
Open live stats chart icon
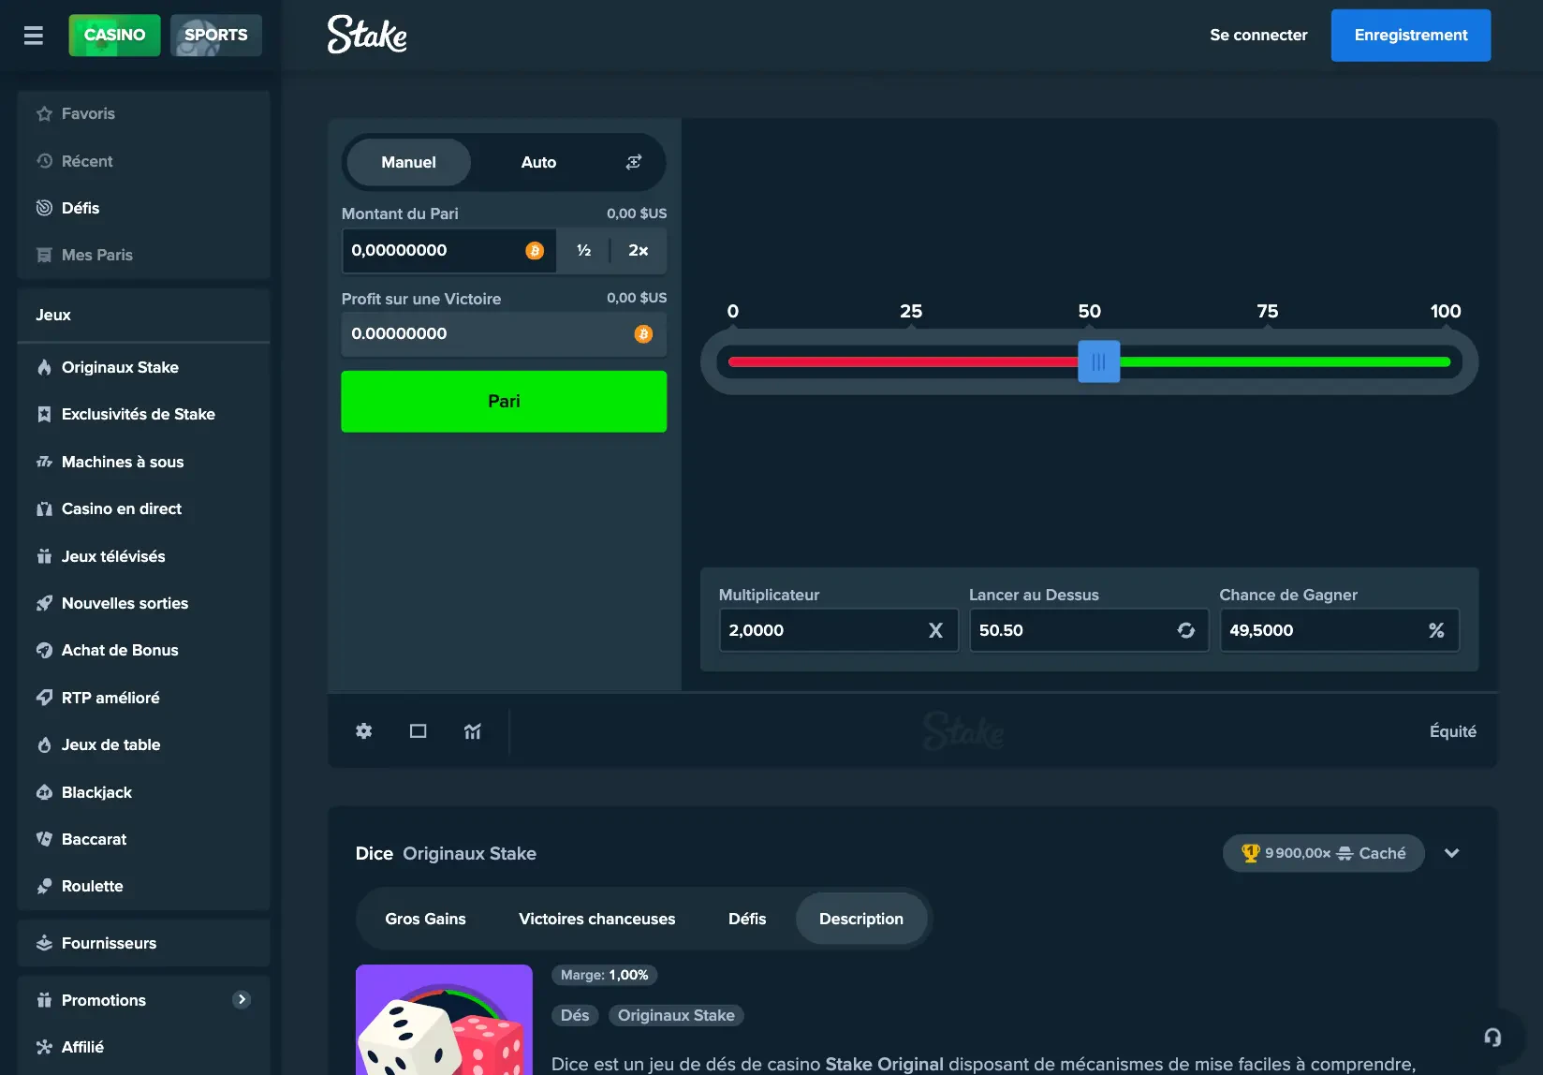(473, 731)
